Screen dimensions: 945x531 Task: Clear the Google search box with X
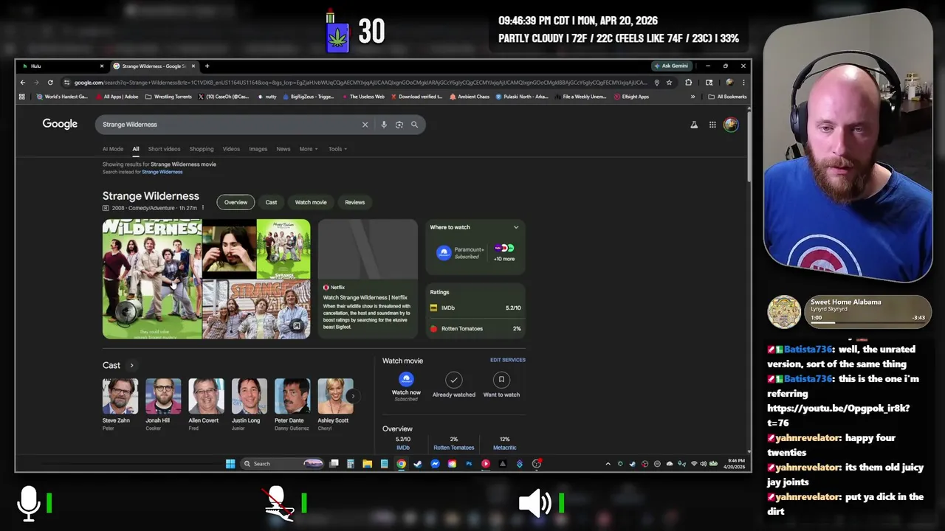pyautogui.click(x=365, y=125)
